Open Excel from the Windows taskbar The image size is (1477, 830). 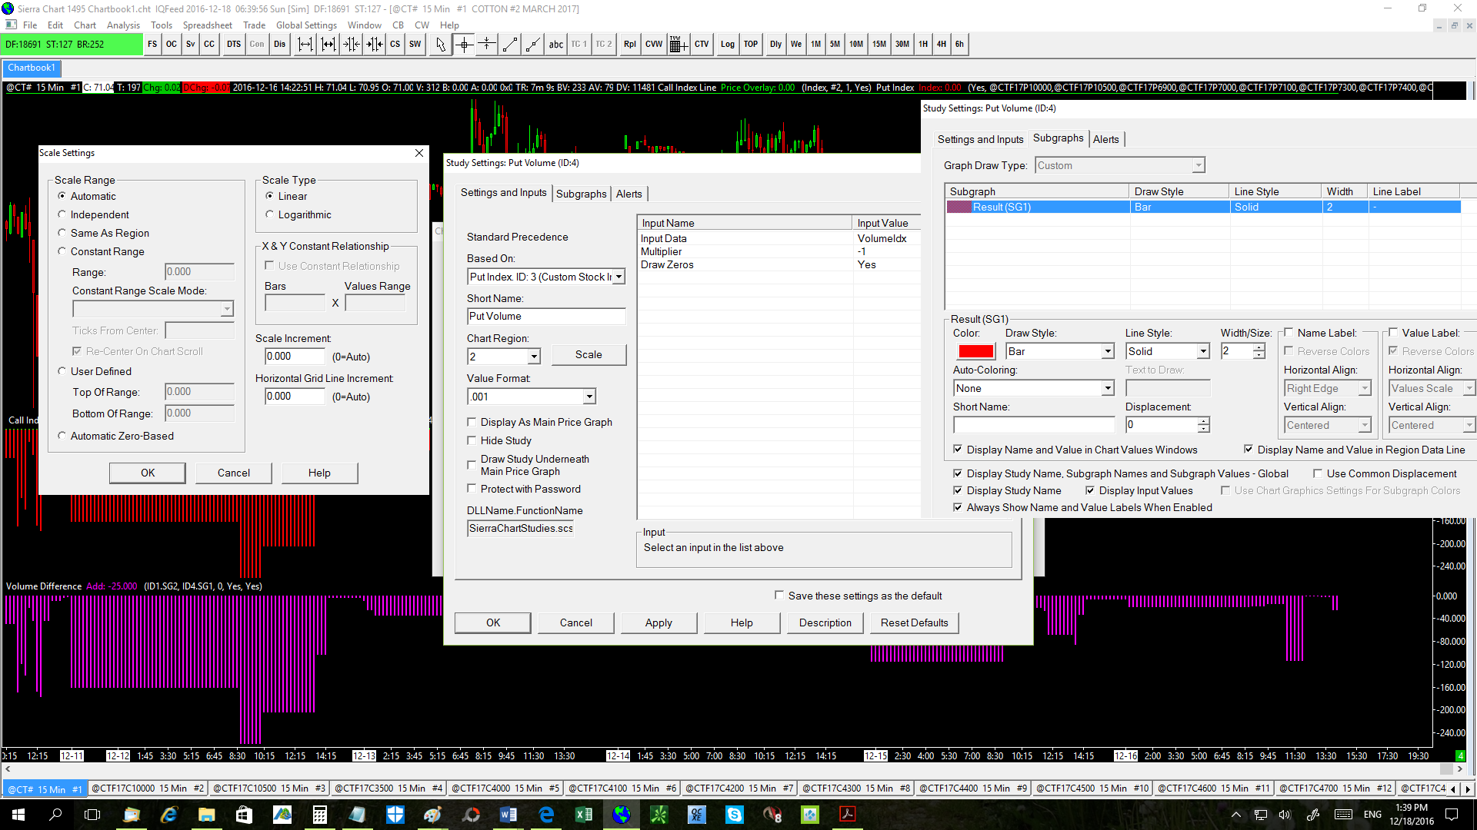point(584,815)
